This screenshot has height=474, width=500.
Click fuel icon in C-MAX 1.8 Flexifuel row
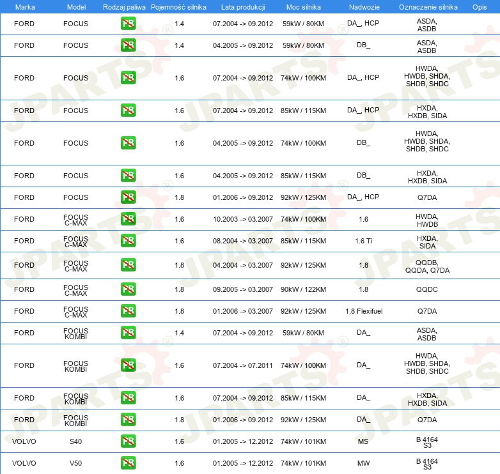[128, 311]
